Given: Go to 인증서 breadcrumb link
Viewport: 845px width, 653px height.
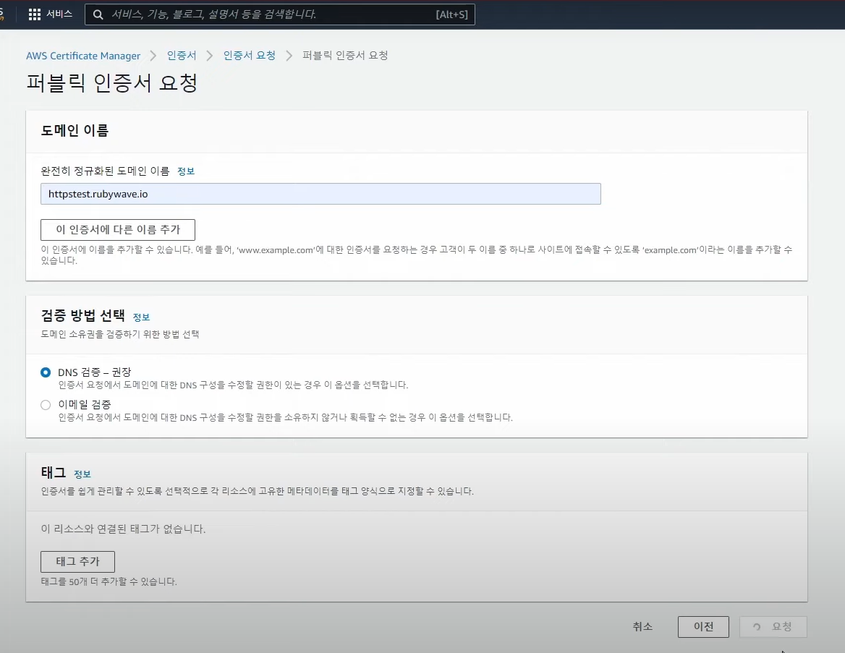Looking at the screenshot, I should (x=182, y=56).
